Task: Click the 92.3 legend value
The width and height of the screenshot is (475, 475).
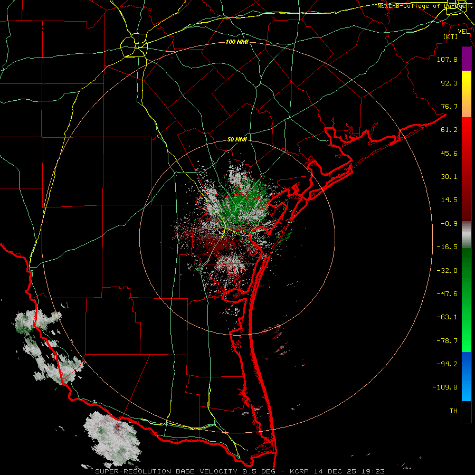Action: [x=449, y=83]
